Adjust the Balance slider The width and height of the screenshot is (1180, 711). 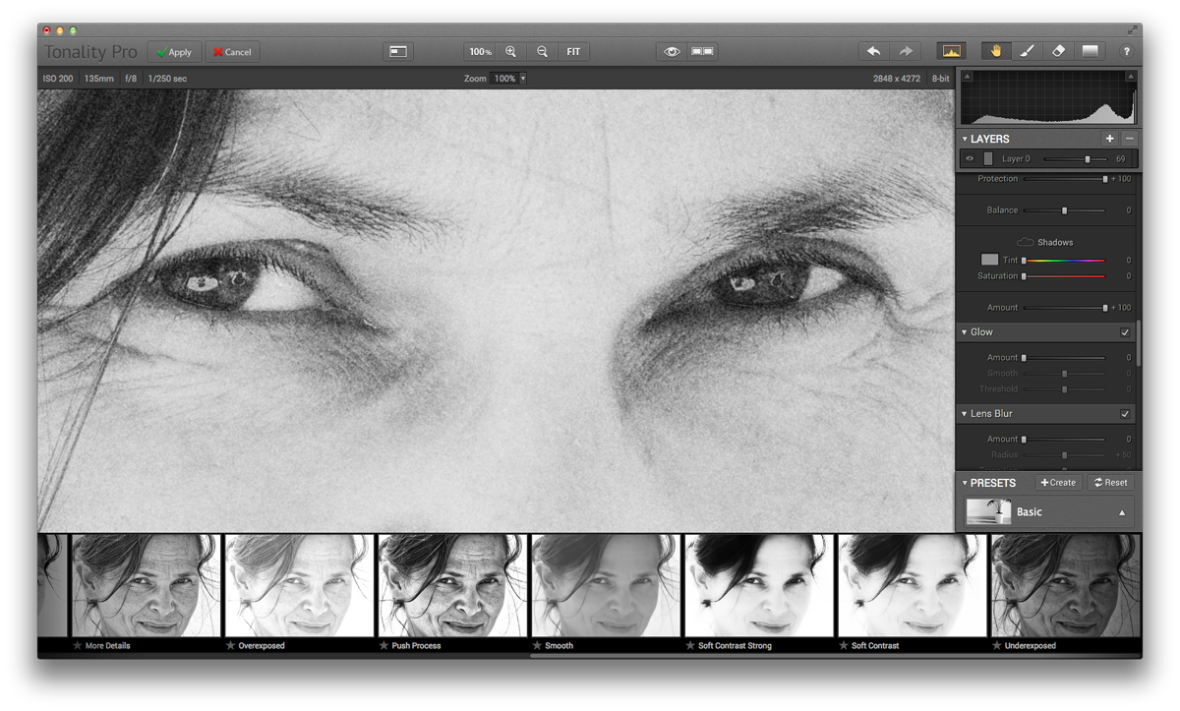tap(1064, 210)
